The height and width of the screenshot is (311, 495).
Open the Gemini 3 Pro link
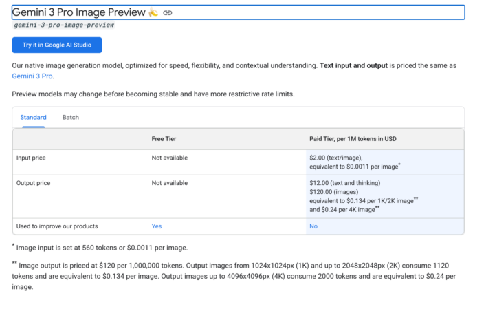point(32,76)
